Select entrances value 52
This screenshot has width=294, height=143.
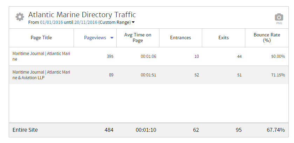pyautogui.click(x=197, y=75)
